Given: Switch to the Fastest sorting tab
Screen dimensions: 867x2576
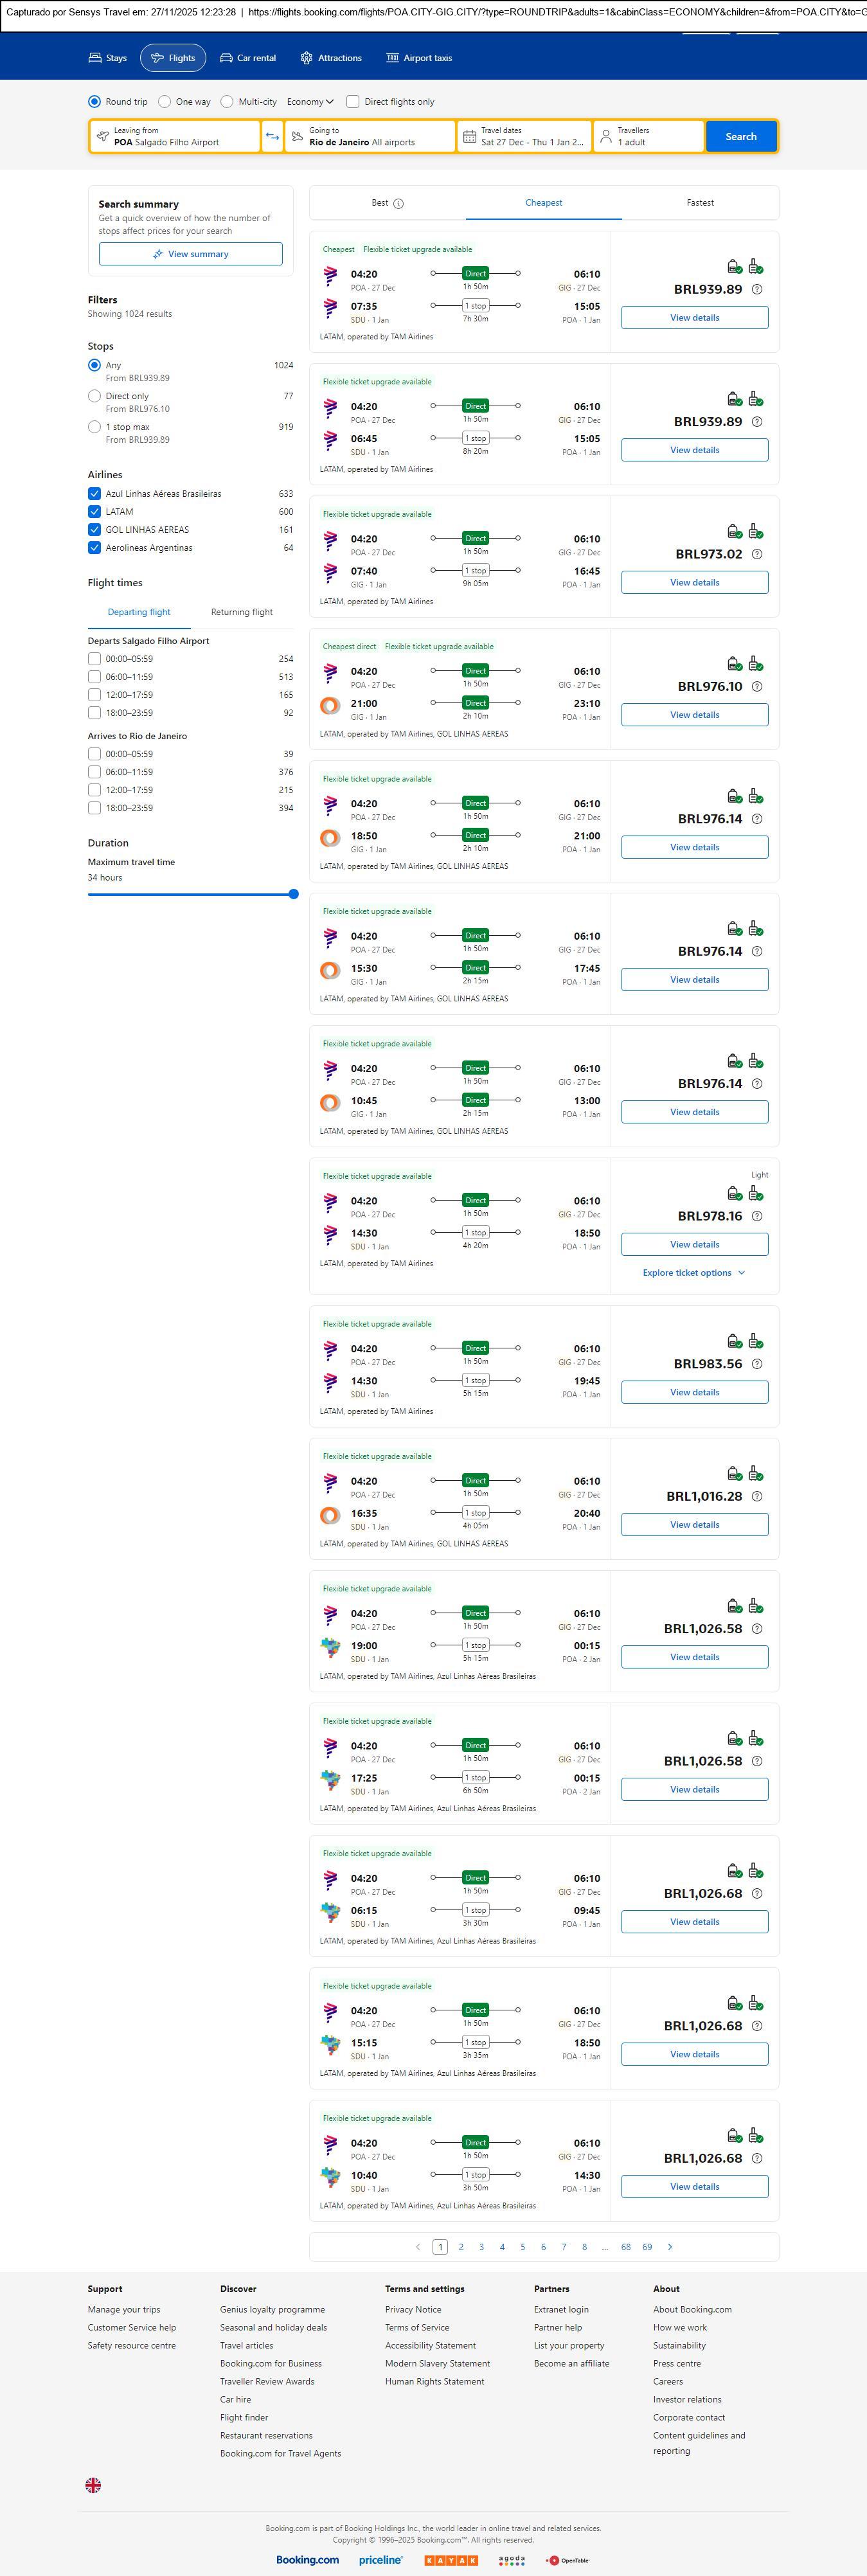Looking at the screenshot, I should tap(700, 203).
